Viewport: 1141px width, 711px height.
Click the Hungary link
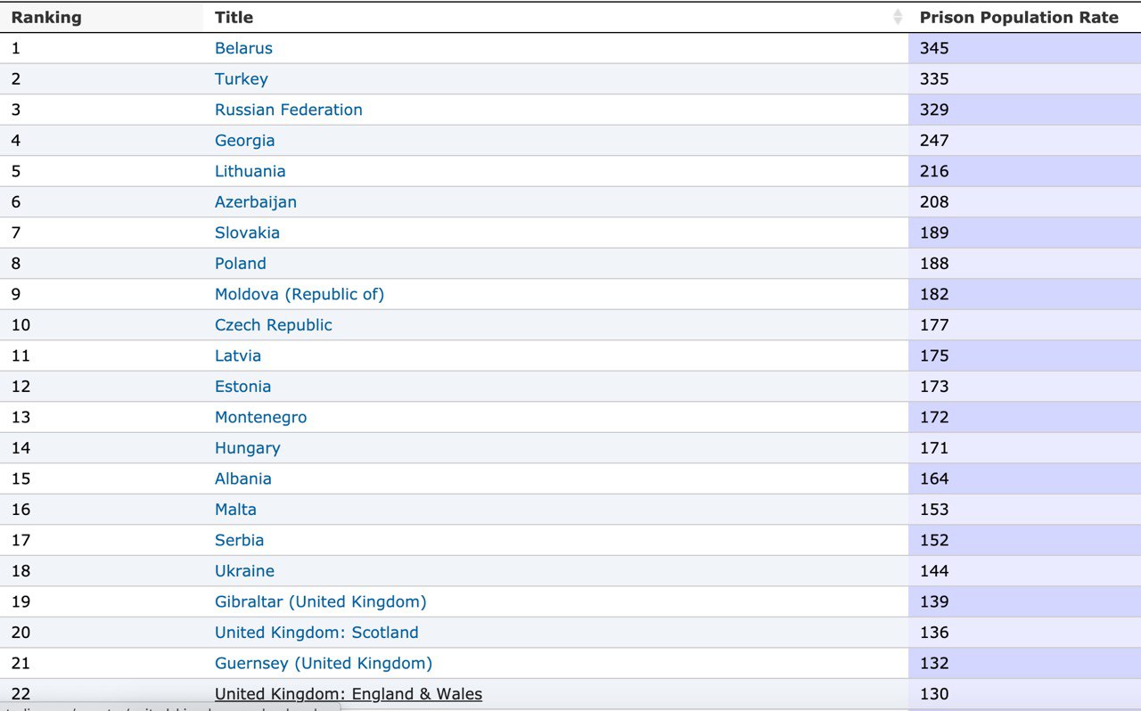pyautogui.click(x=247, y=448)
